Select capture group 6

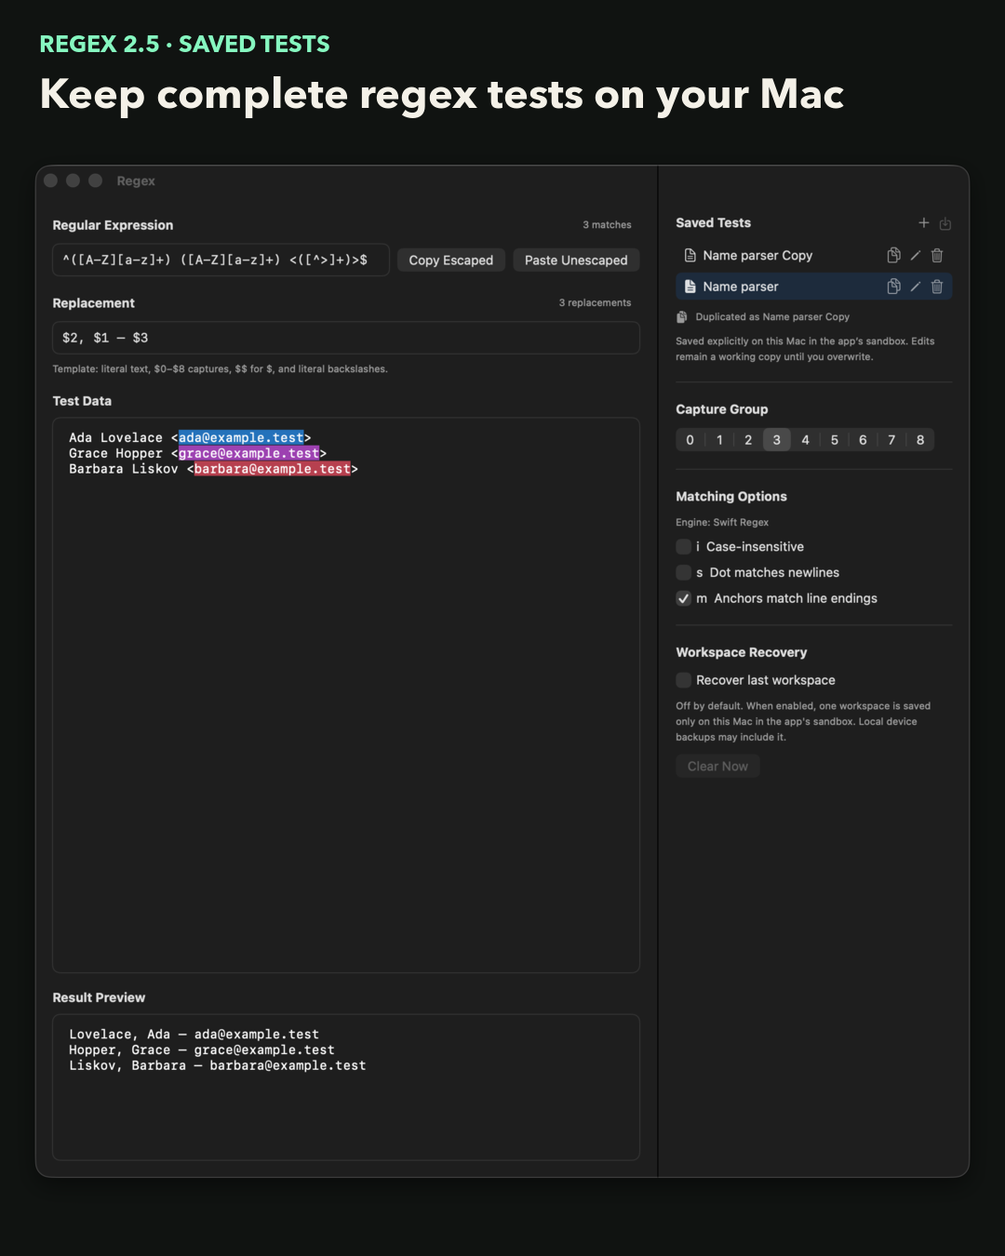863,440
